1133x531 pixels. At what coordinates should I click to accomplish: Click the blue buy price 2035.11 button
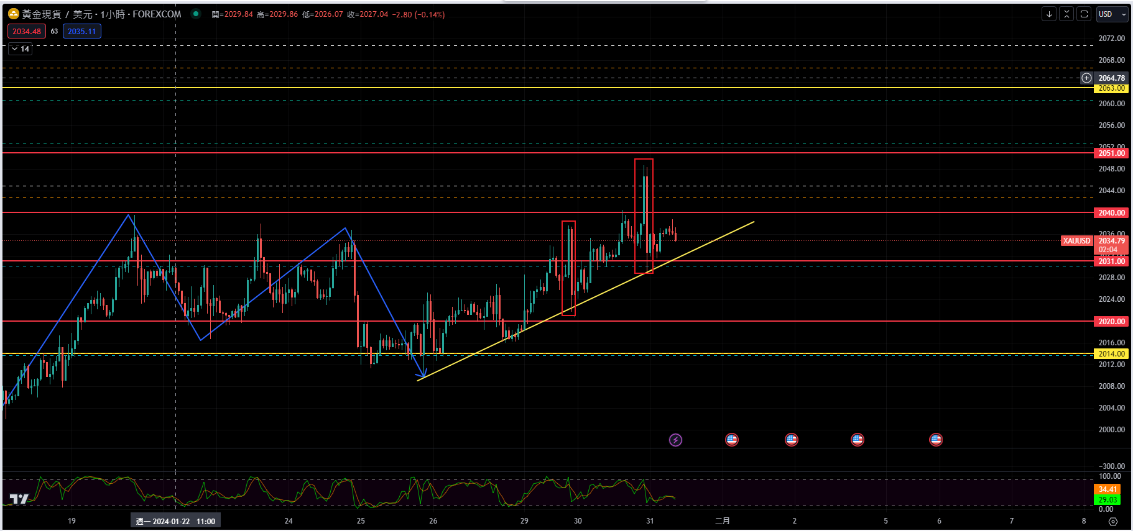tap(82, 31)
